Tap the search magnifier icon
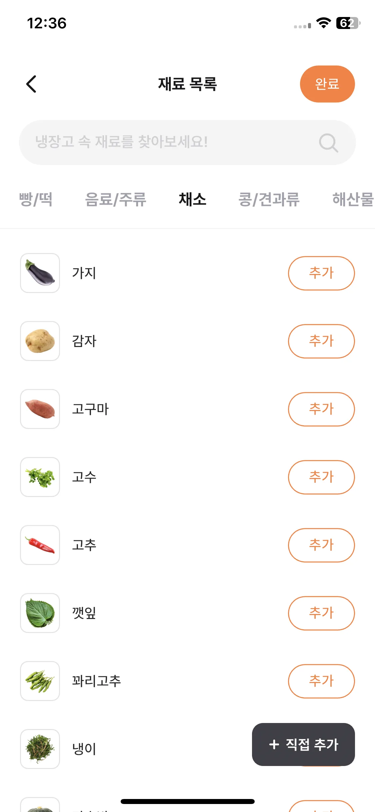 [328, 143]
